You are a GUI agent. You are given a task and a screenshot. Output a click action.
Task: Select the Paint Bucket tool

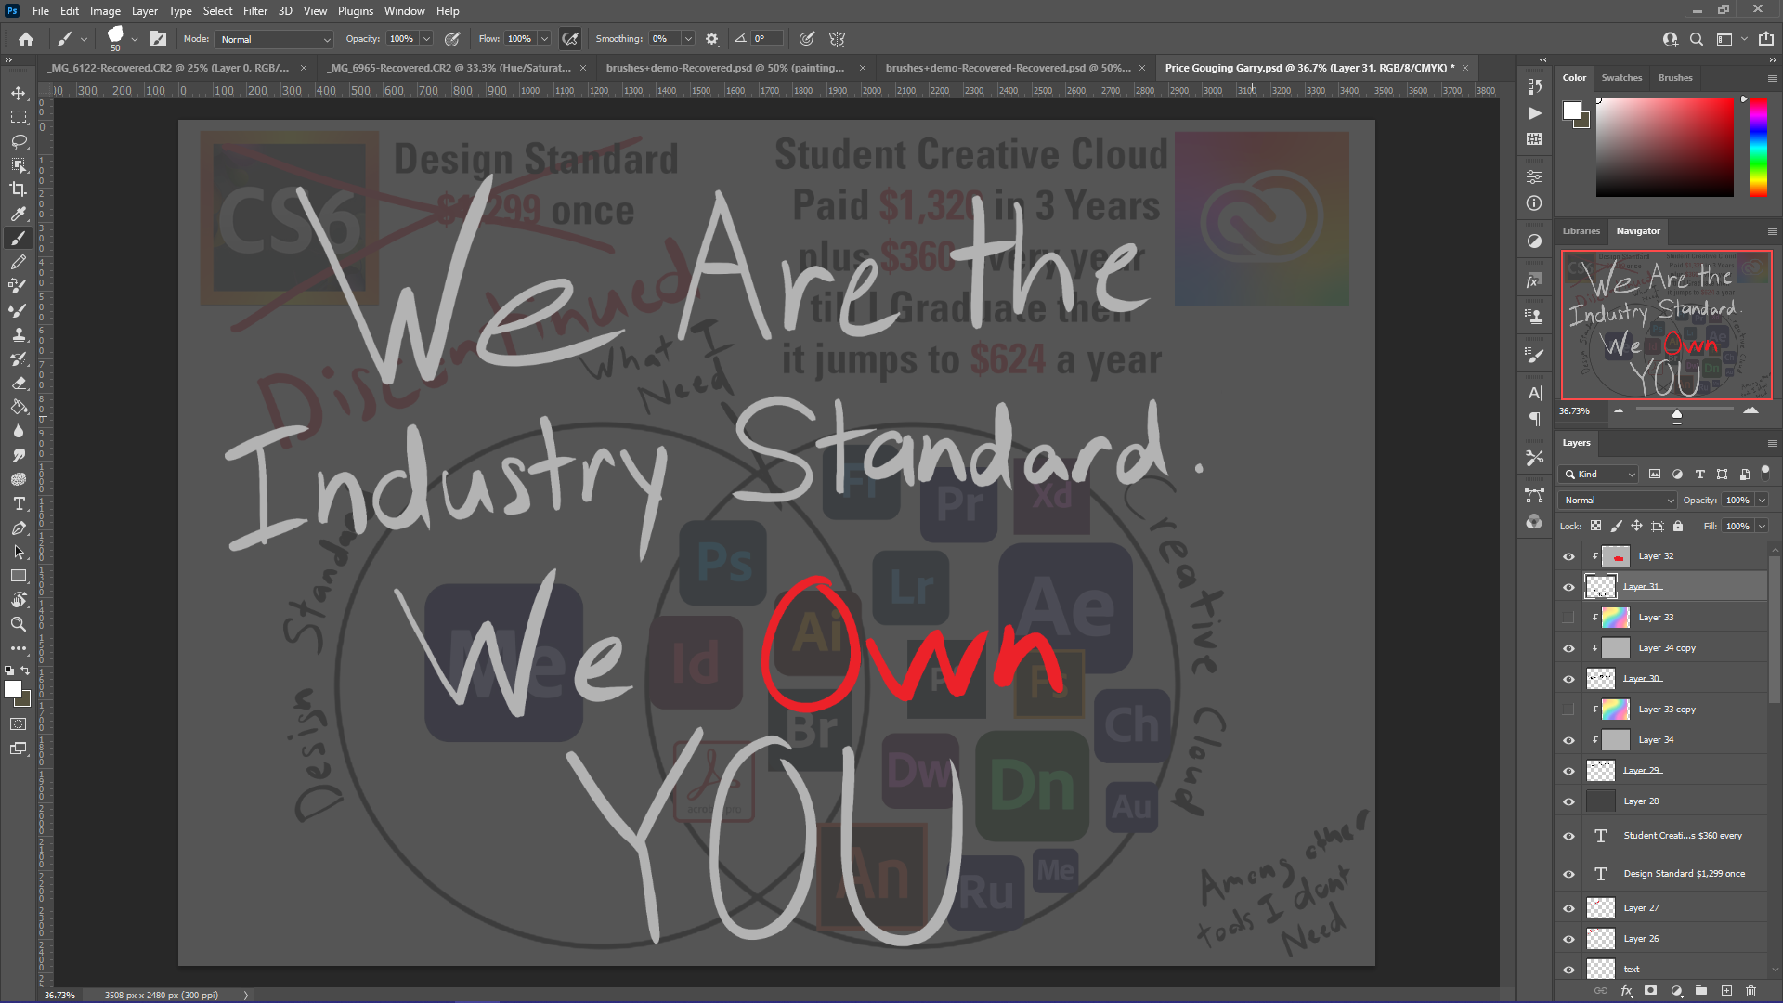click(x=19, y=407)
